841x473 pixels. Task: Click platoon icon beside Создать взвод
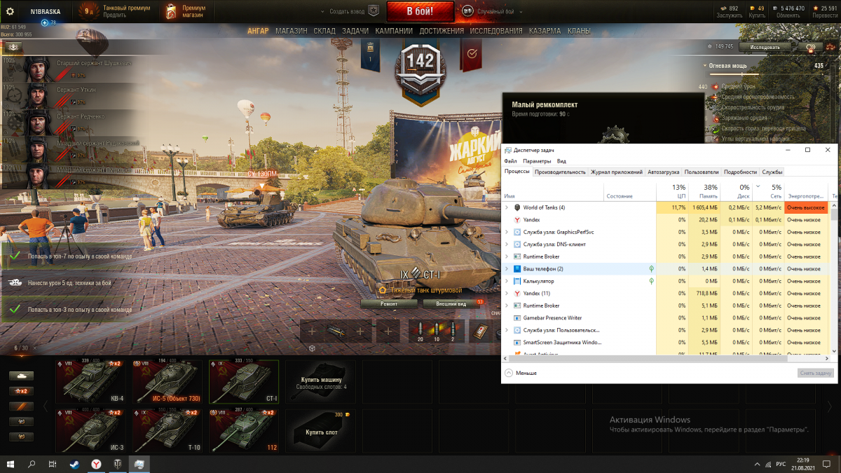pos(374,11)
